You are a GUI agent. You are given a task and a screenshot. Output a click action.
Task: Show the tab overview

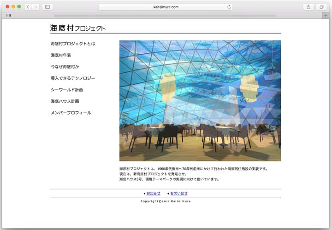point(320,7)
